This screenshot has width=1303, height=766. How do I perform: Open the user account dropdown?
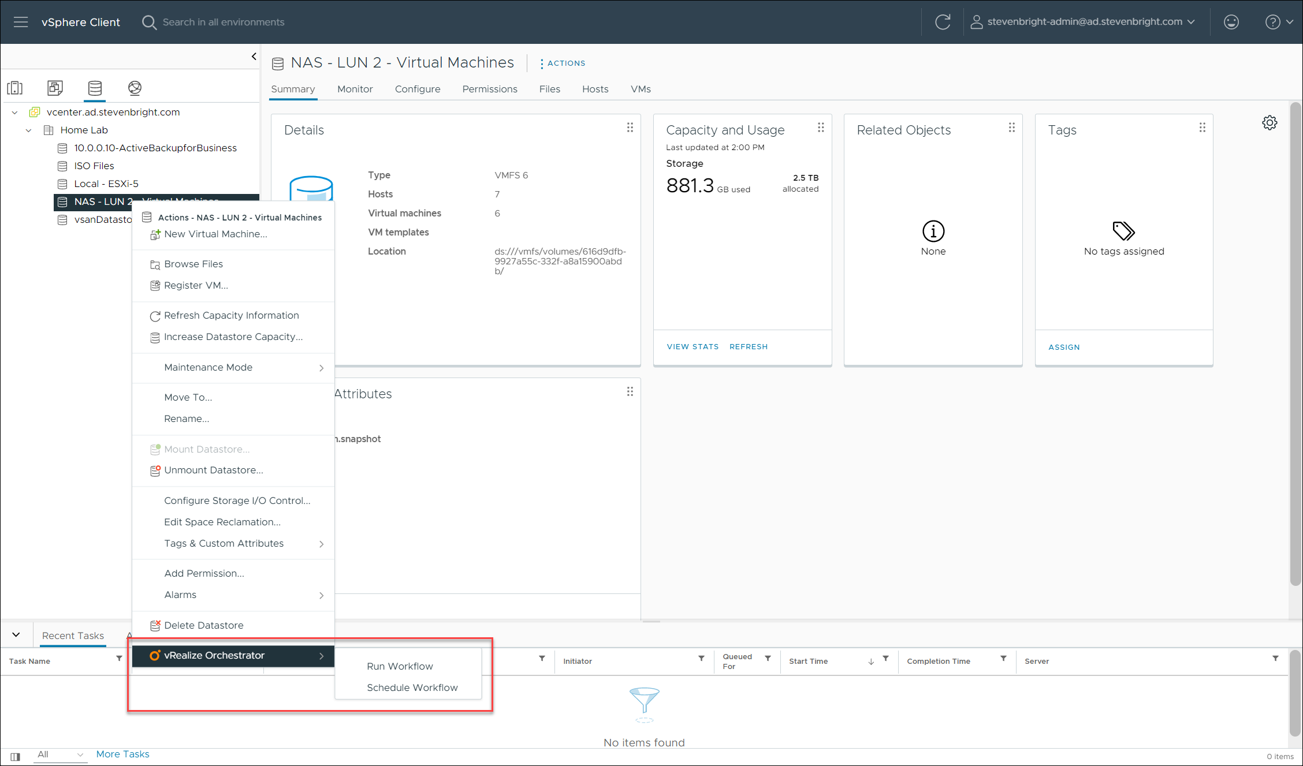coord(1083,22)
